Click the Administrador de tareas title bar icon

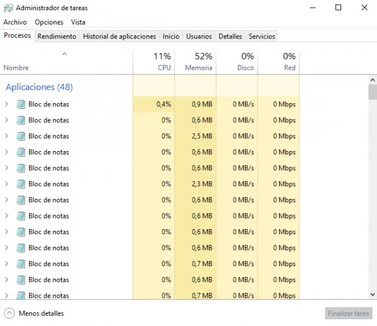[x=8, y=8]
